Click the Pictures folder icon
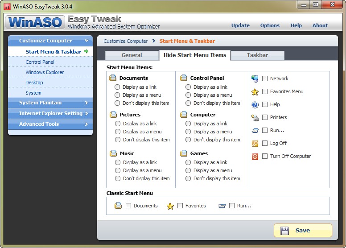The image size is (346, 248). click(x=113, y=115)
